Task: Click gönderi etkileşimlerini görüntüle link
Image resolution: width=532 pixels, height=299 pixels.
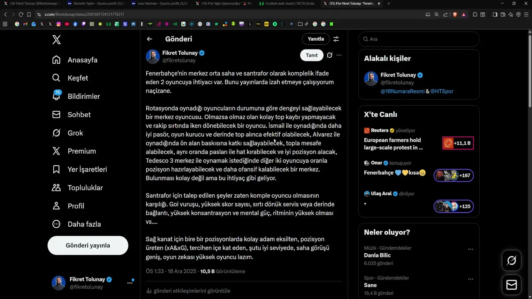Action: click(x=192, y=291)
